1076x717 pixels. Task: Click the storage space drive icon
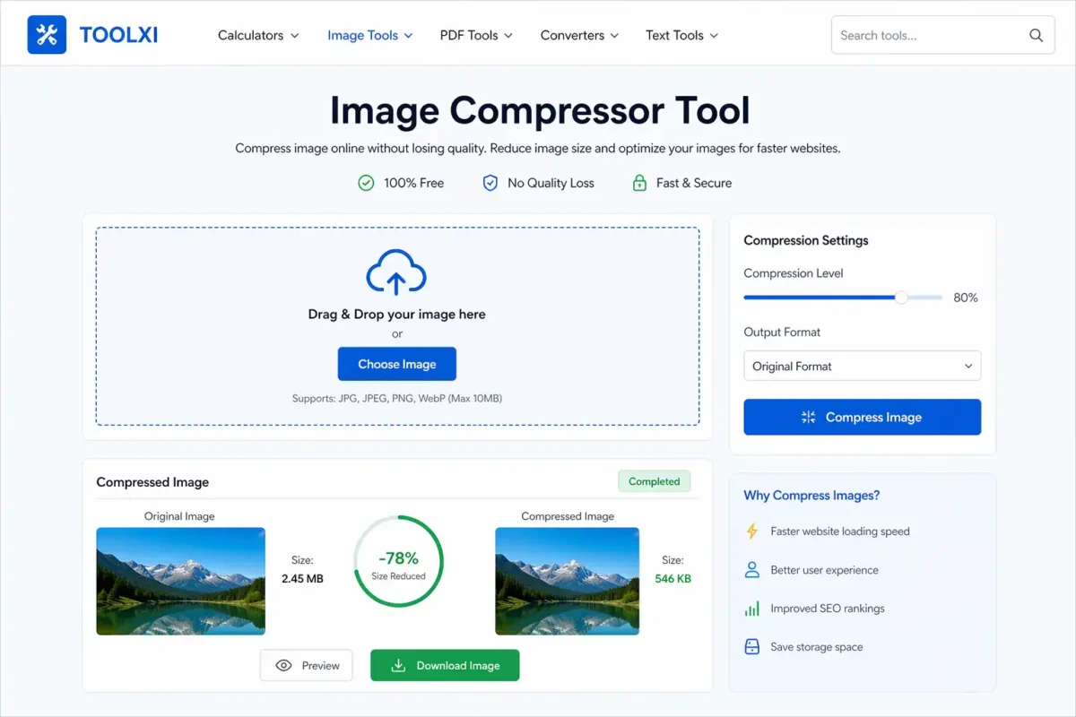pos(752,647)
